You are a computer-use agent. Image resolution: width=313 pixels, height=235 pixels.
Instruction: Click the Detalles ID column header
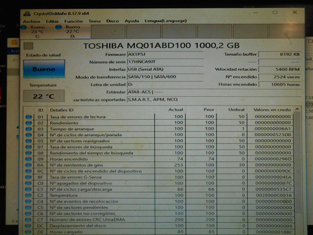pyautogui.click(x=61, y=110)
